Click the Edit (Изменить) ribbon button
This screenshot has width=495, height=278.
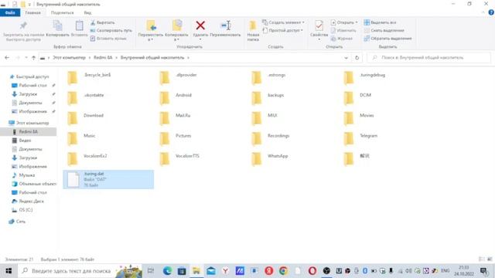(x=343, y=31)
